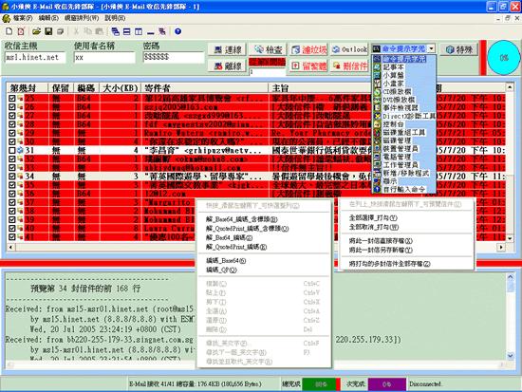Click the New document toolbar icon
522x392 pixels.
[x=9, y=31]
